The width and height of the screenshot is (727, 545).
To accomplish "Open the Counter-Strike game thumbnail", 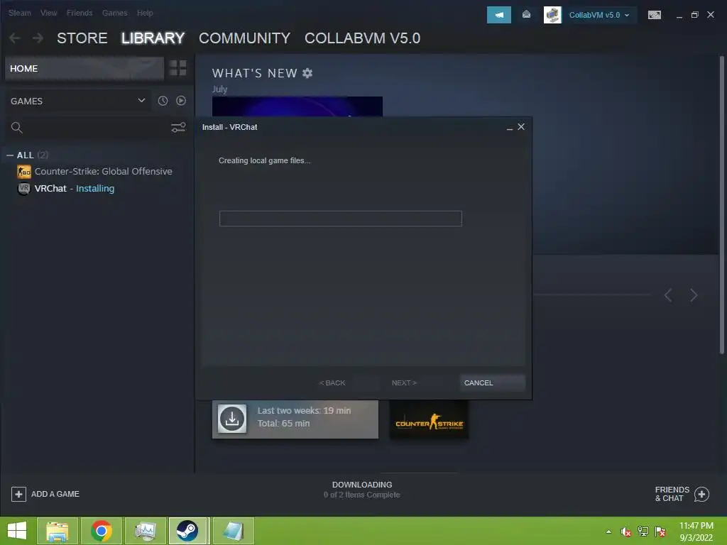I will [429, 420].
